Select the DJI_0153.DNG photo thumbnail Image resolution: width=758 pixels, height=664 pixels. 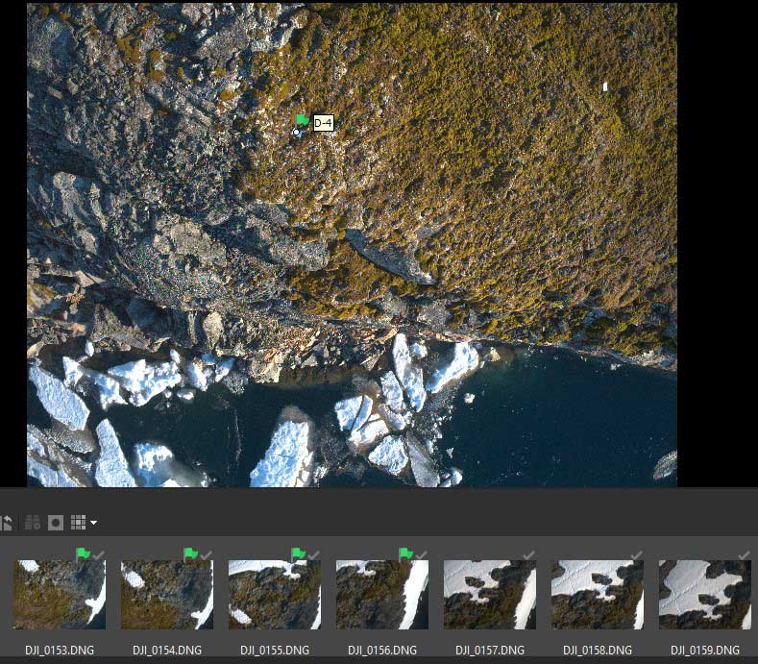point(60,595)
